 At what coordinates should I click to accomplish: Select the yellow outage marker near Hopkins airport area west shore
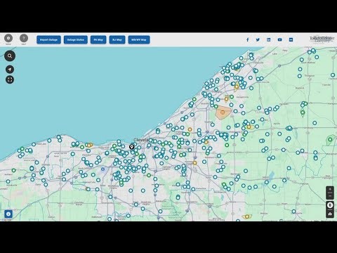[89, 145]
